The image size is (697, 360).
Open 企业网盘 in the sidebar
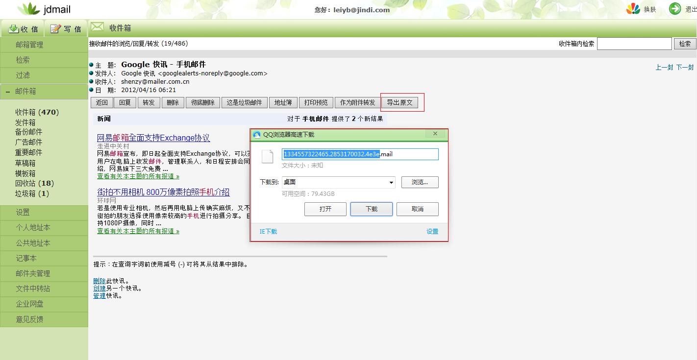pos(44,304)
